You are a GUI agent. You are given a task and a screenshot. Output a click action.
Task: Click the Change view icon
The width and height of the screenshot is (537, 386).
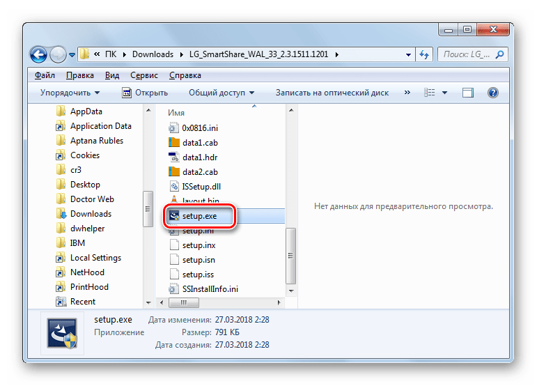click(x=430, y=93)
